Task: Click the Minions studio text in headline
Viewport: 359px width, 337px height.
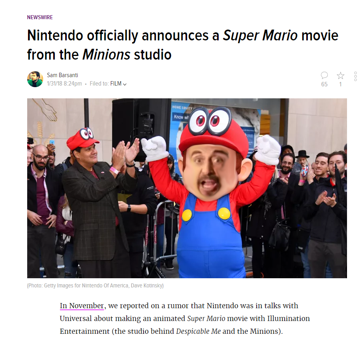Action: click(127, 54)
